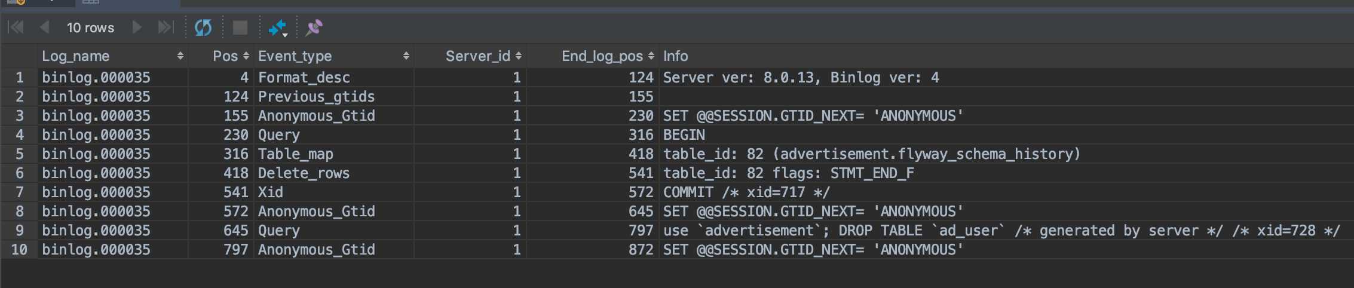This screenshot has height=288, width=1354.
Task: Pin the result tab
Action: pos(314,27)
